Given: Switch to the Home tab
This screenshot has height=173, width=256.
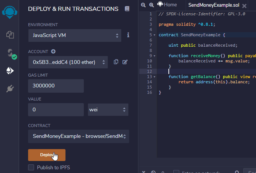Looking at the screenshot, I should click(x=167, y=4).
